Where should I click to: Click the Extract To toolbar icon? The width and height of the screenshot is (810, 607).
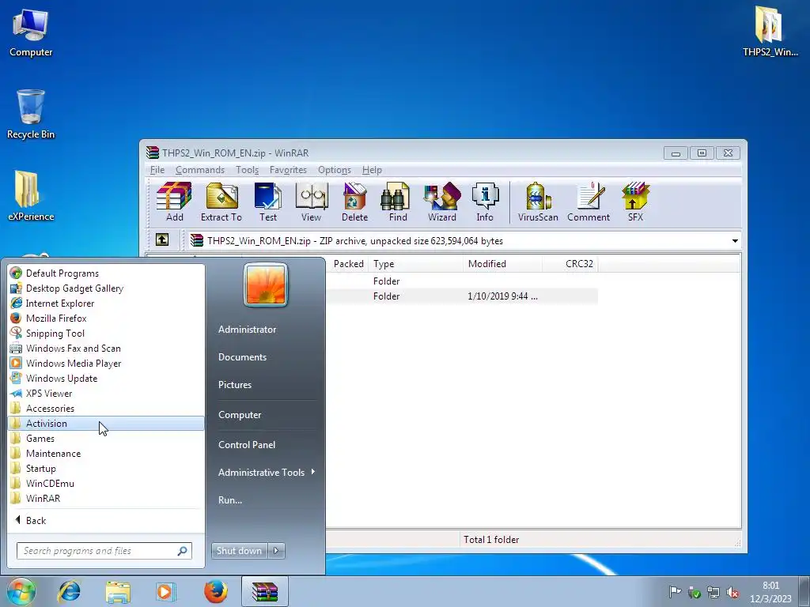pos(221,202)
